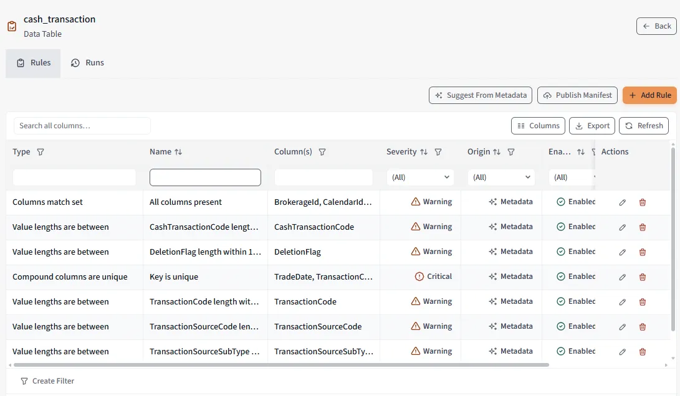Open the Type column filter icon
Screen dimensions: 680x396
tap(41, 152)
